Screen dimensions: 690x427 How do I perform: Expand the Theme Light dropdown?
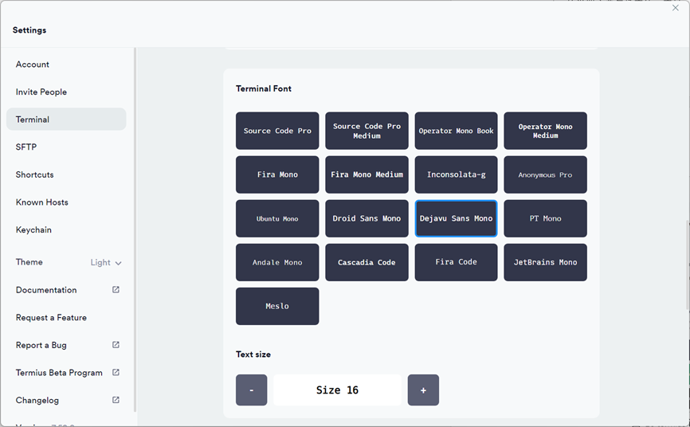(106, 263)
